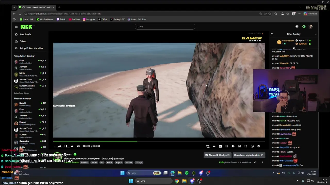
Task: Open Instagram bookmark
Action: [89, 20]
